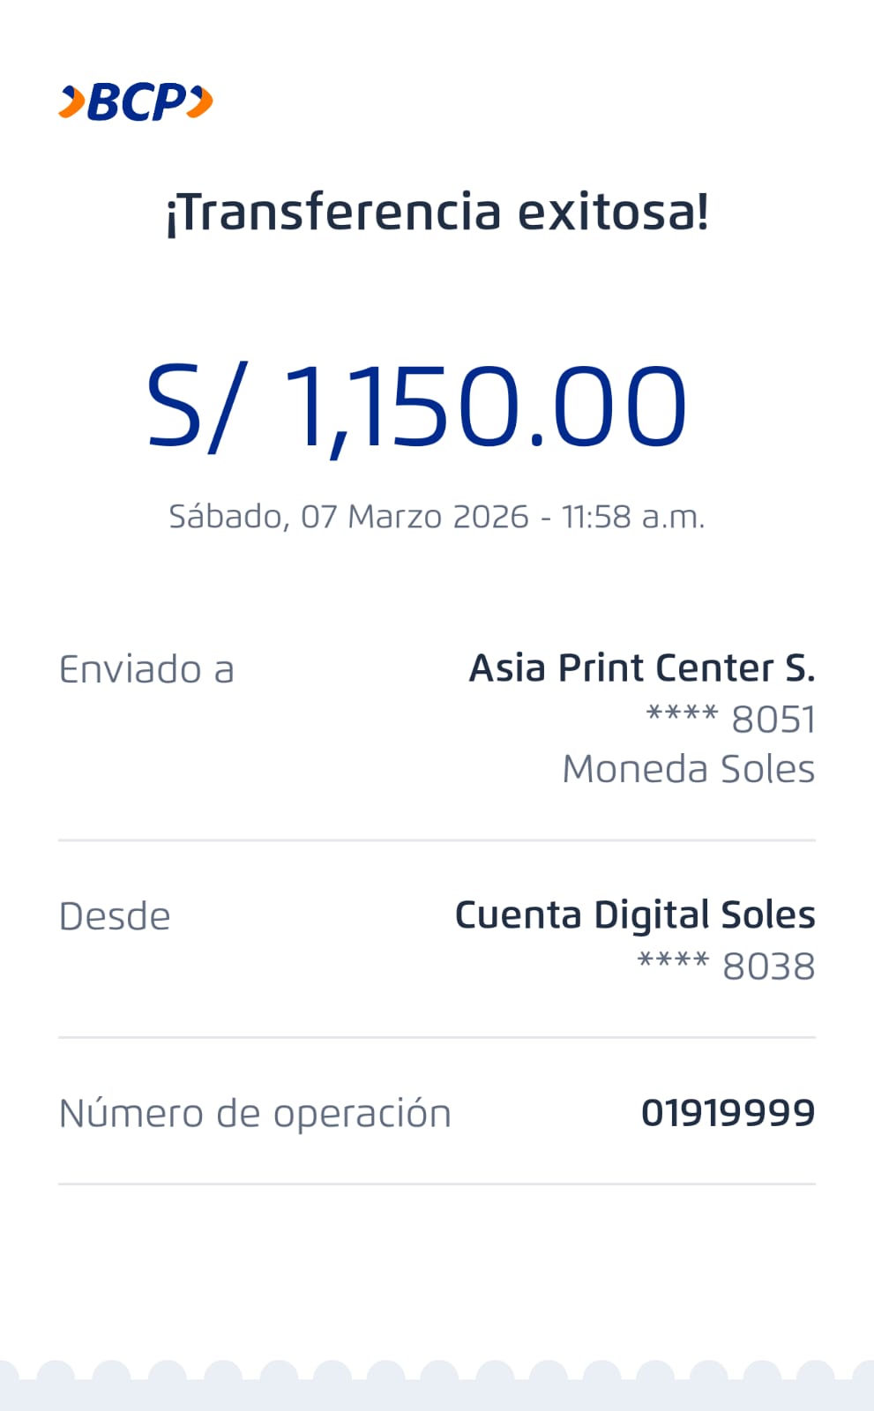Image resolution: width=874 pixels, height=1411 pixels.
Task: Click the "¡Transferencia exitosa!" heading
Action: coord(437,213)
